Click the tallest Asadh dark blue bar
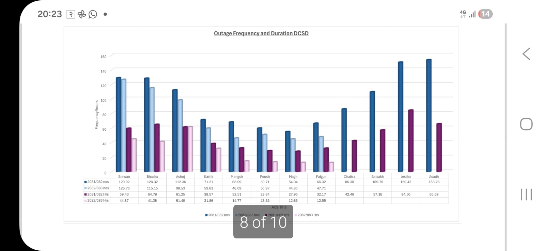Screen dimensions: 545x251 (x=429, y=116)
